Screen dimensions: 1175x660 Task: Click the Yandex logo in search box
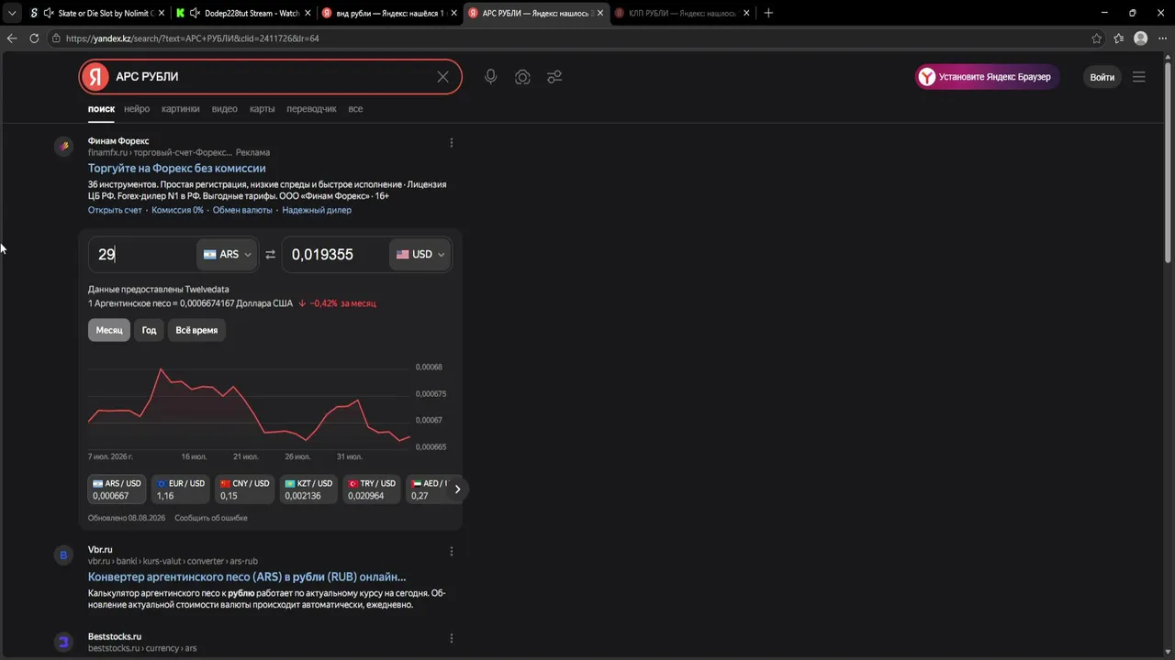point(95,77)
